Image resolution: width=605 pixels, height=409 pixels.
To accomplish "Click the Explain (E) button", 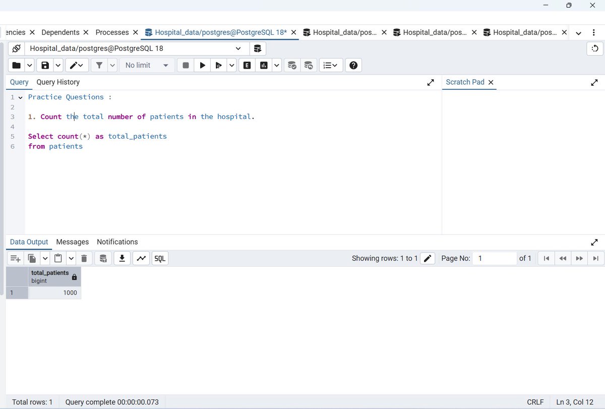I will (247, 65).
